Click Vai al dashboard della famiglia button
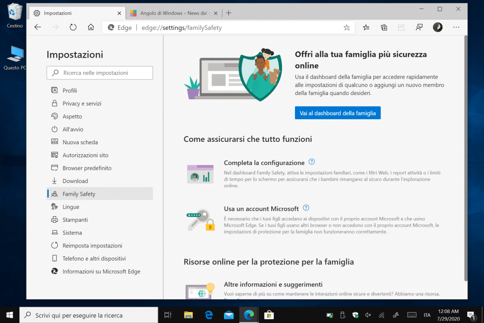 (x=337, y=113)
